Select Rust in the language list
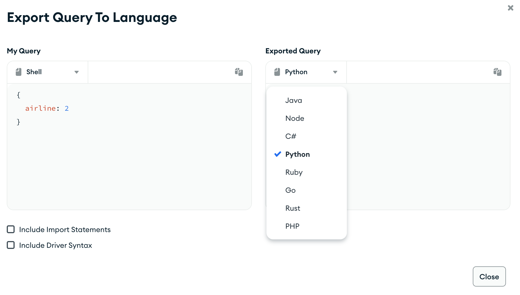 coord(293,208)
